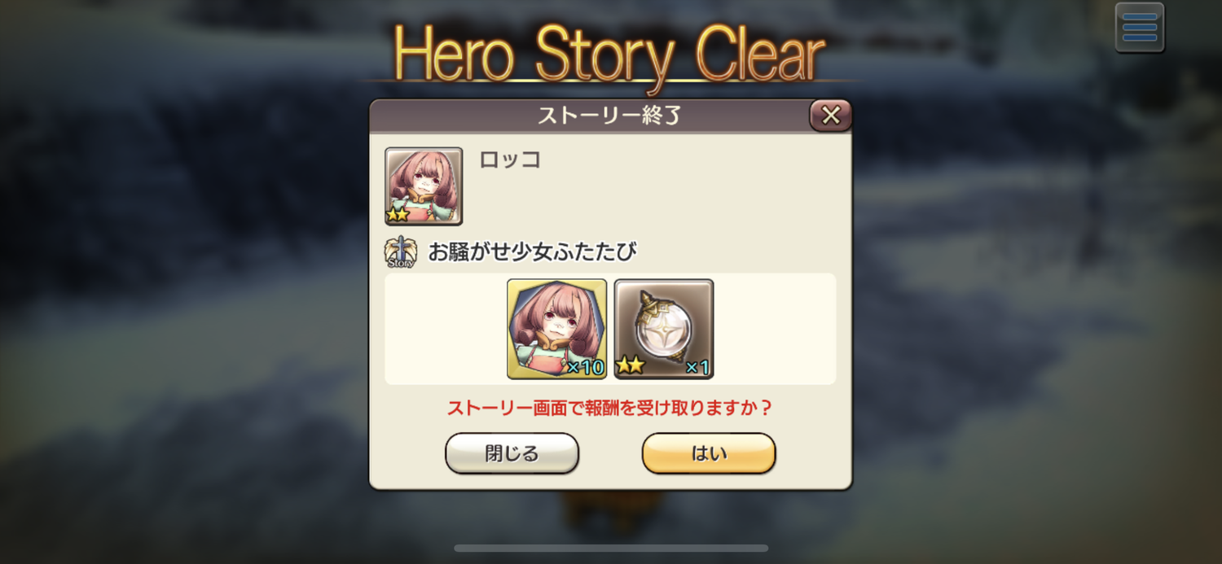1222x564 pixels.
Task: Tap empty space in rewards panel
Action: pos(774,329)
